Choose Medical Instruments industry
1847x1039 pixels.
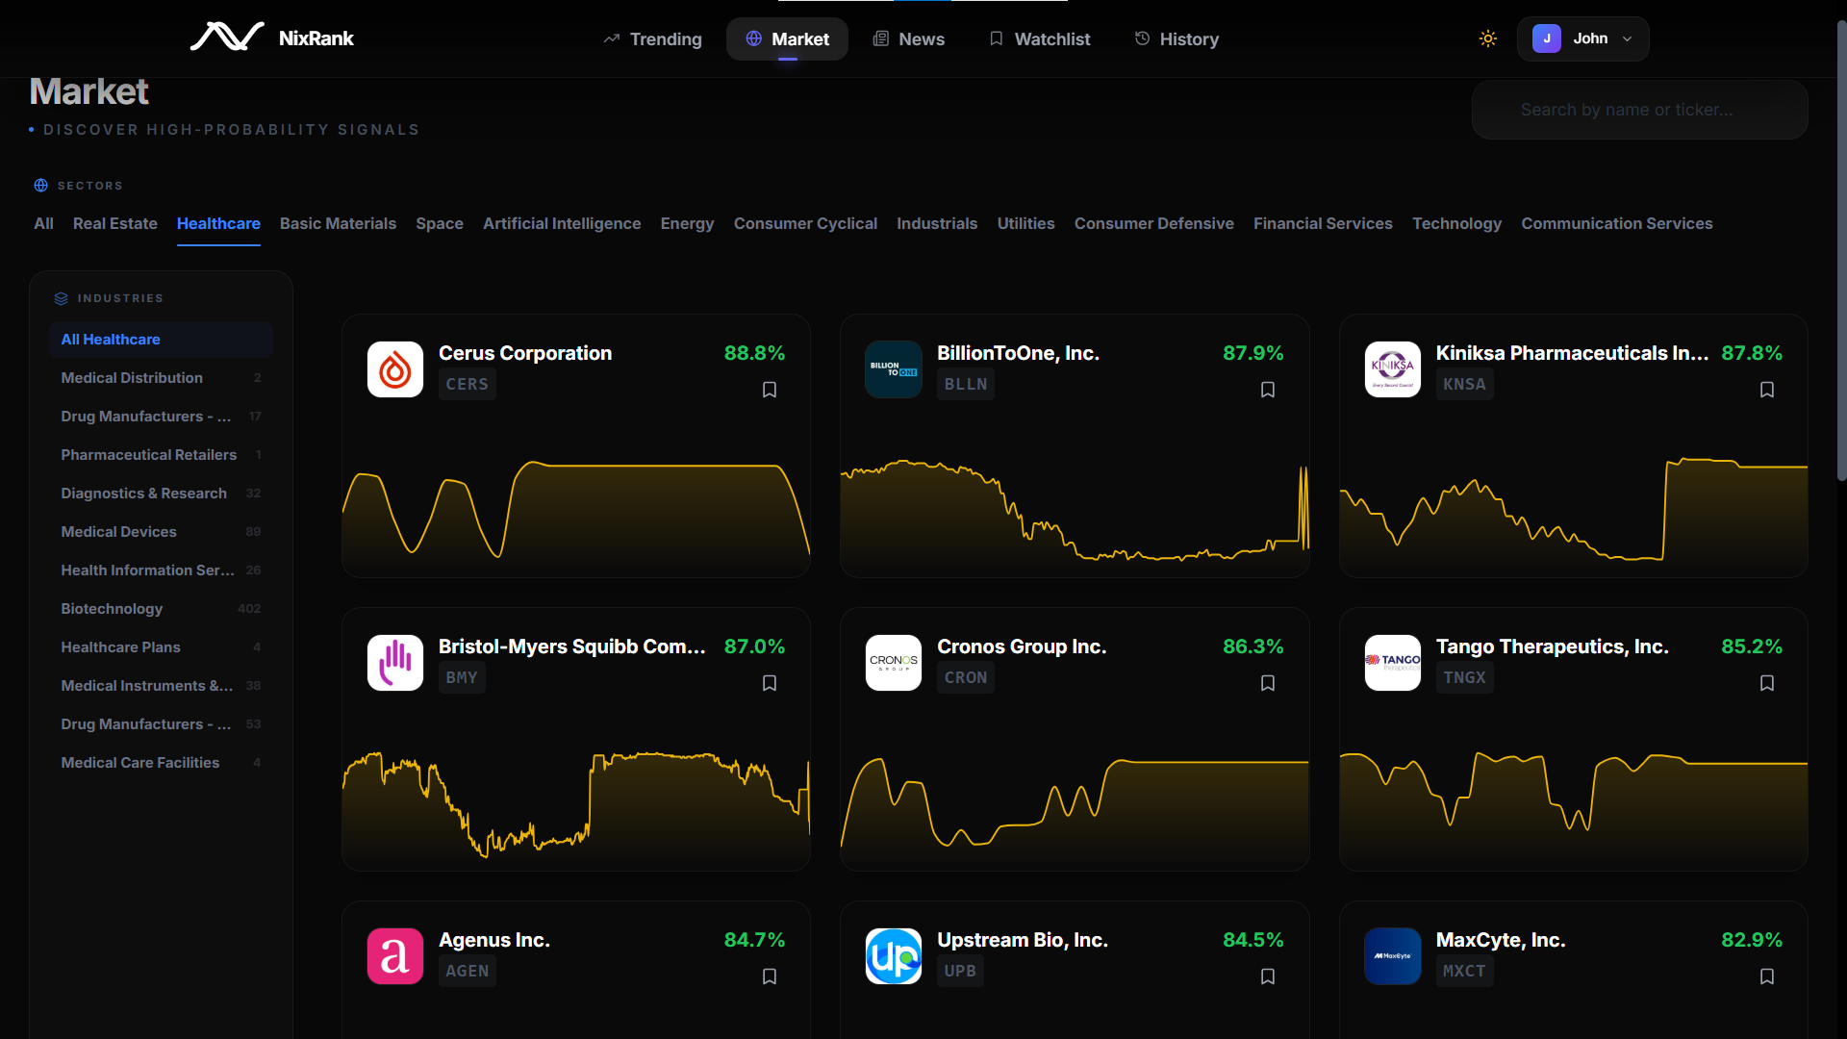(x=161, y=686)
